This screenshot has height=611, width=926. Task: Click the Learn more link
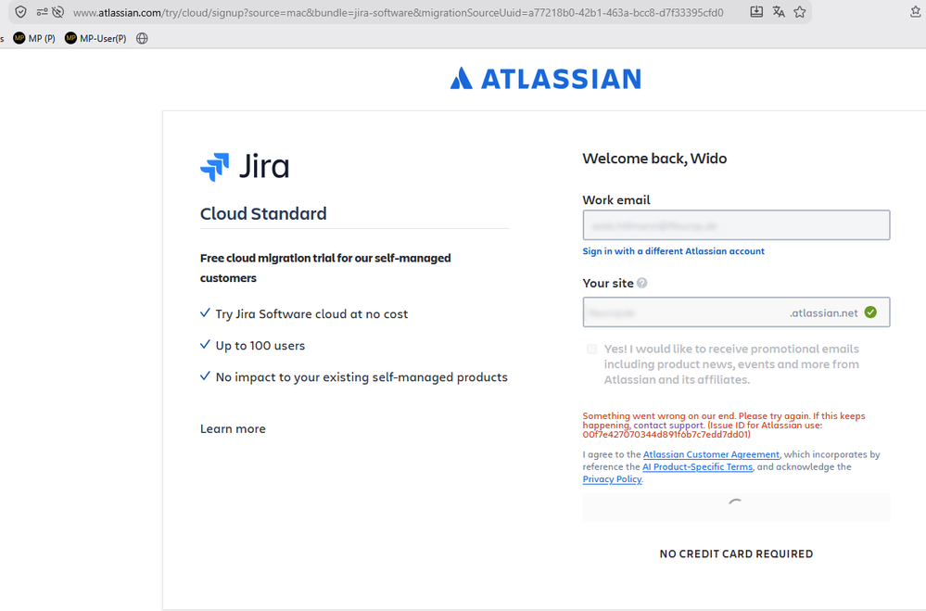pyautogui.click(x=233, y=429)
